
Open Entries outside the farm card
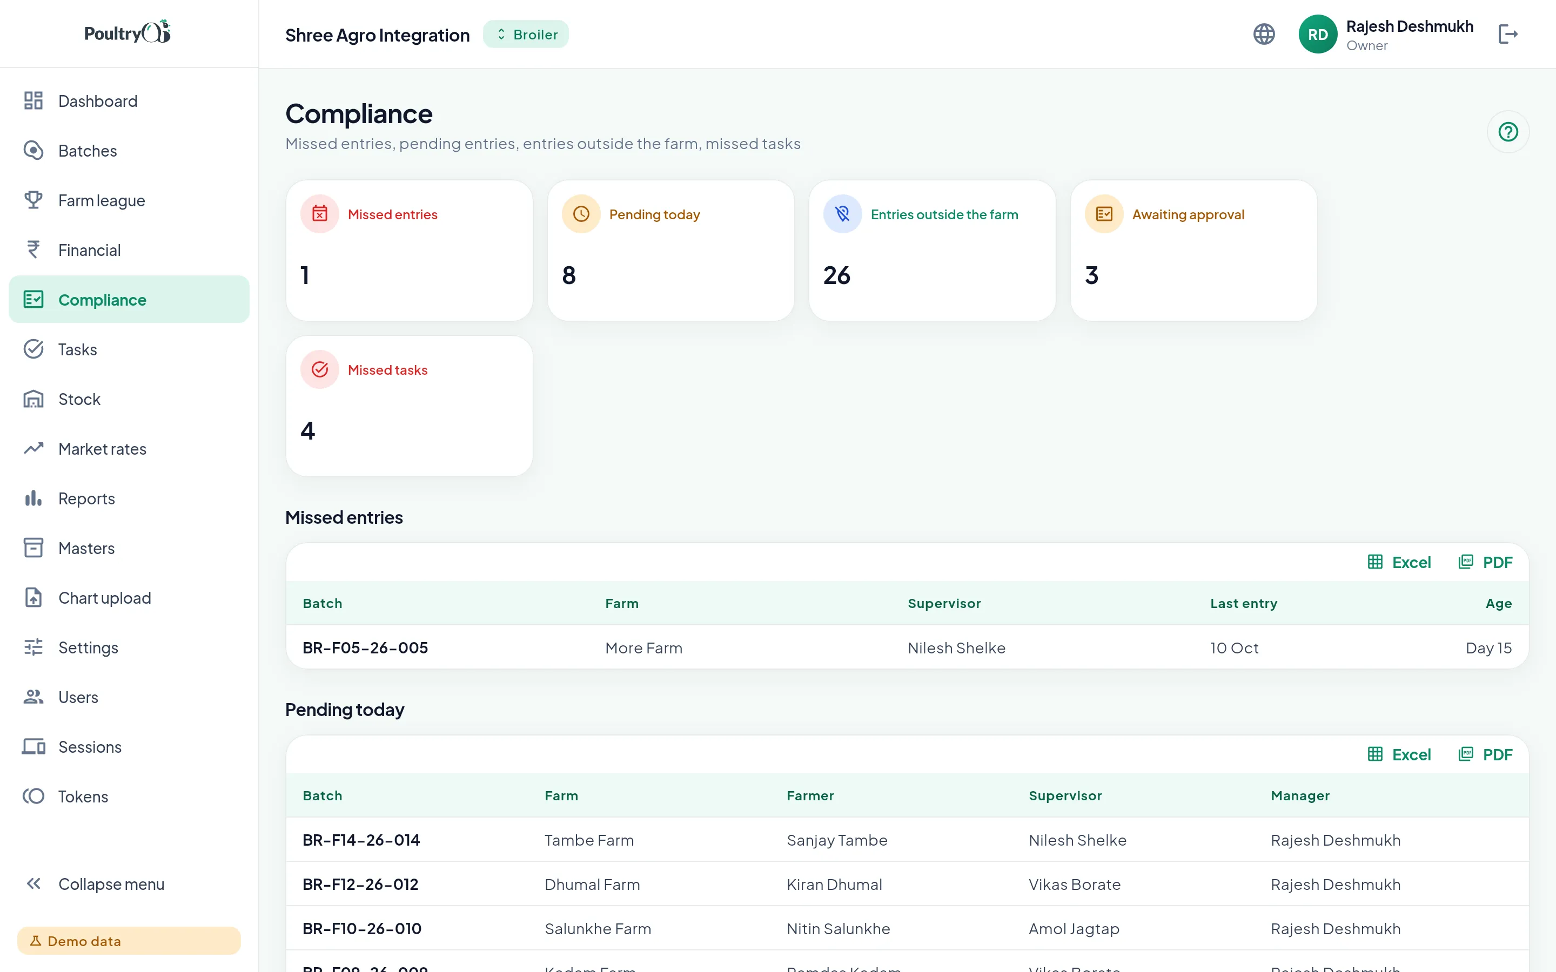(x=933, y=251)
